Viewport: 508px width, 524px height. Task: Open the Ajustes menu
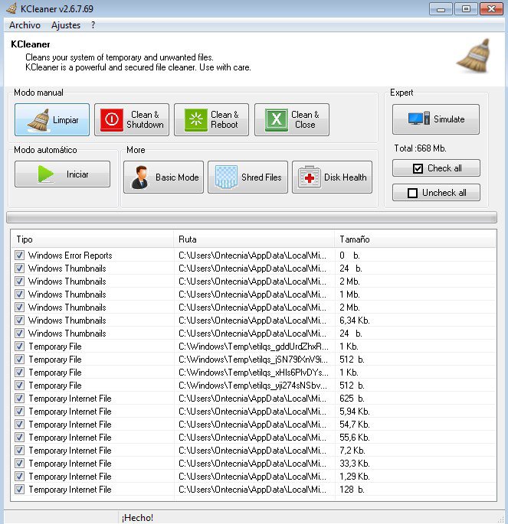point(66,25)
